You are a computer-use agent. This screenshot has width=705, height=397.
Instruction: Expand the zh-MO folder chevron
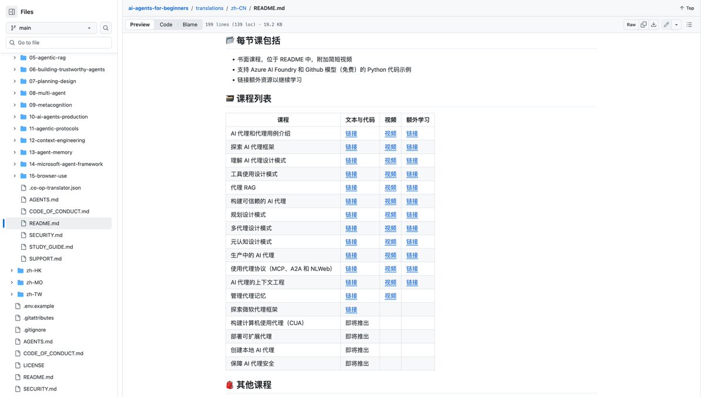(x=12, y=282)
